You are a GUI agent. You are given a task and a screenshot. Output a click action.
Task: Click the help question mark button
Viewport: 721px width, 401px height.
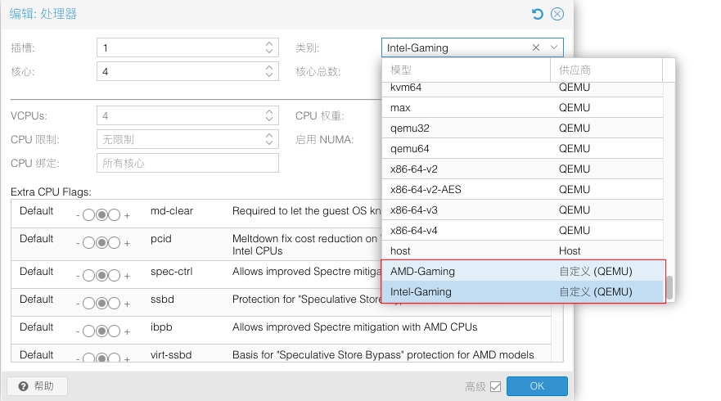[x=38, y=386]
